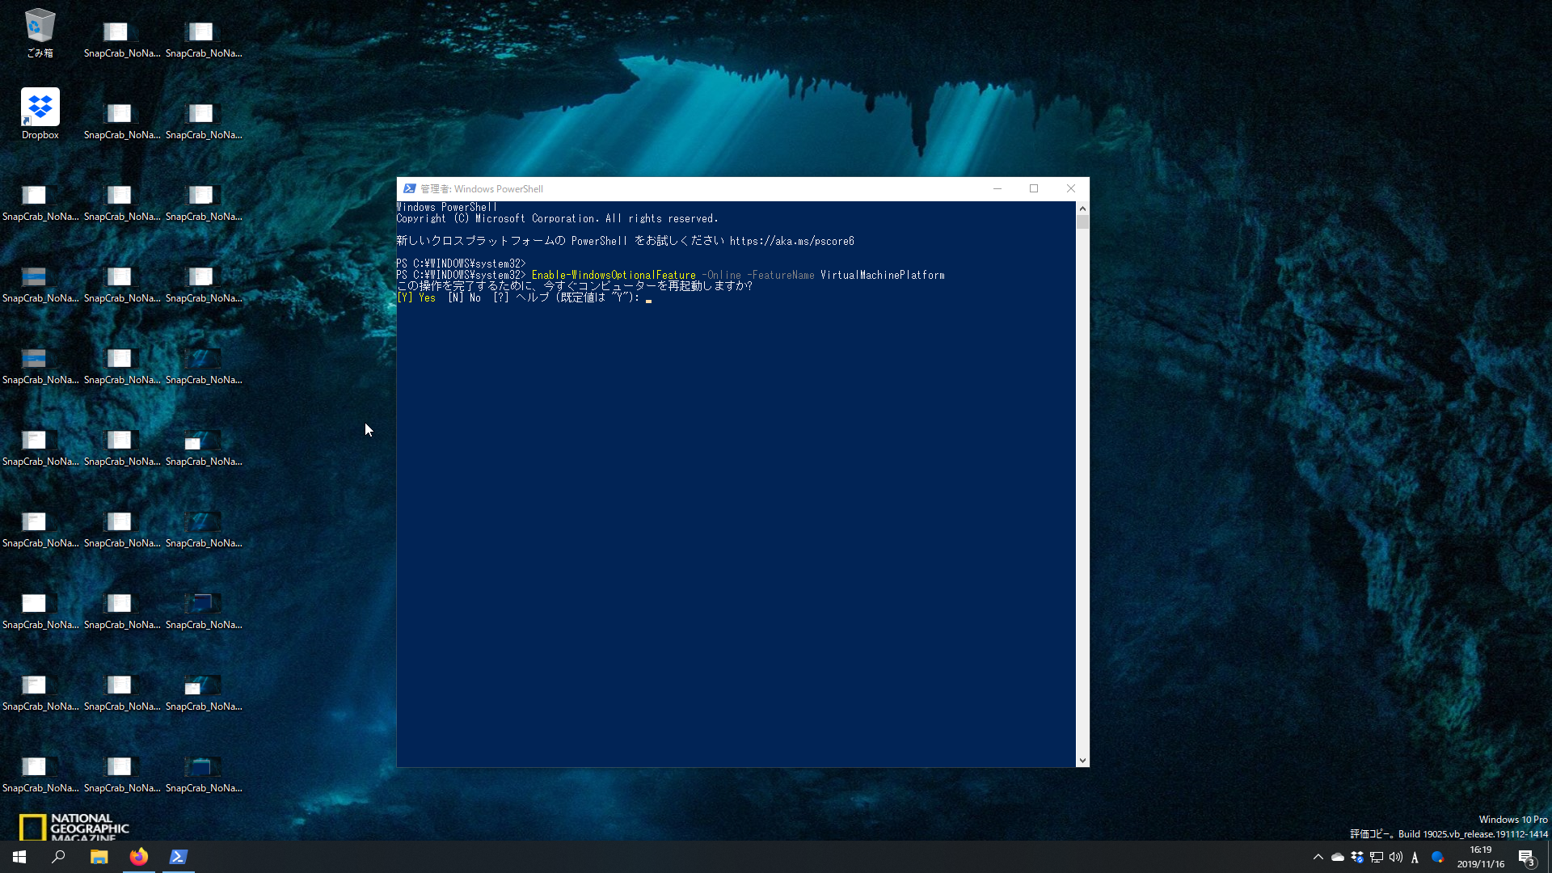Open taskbar search magnifier
Image resolution: width=1552 pixels, height=873 pixels.
click(x=58, y=857)
